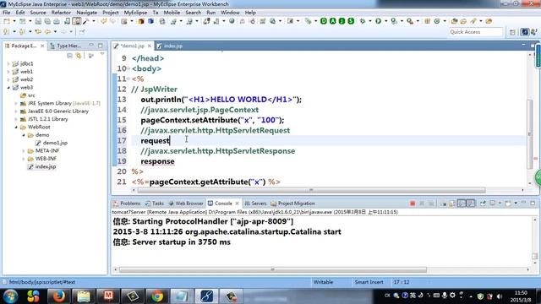Switch to the Type Hierarchy tab
This screenshot has width=541, height=304.
click(x=66, y=46)
